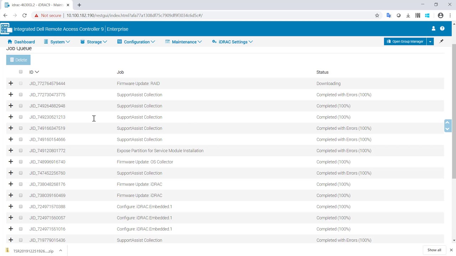Screen dimensions: 456x256
Task: Click the Downloading status text
Action: 328,84
